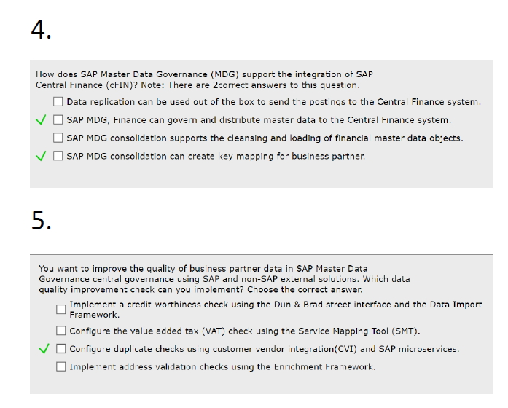Check the Data replication out of the box option
Screen dimensions: 508x408
(x=58, y=102)
